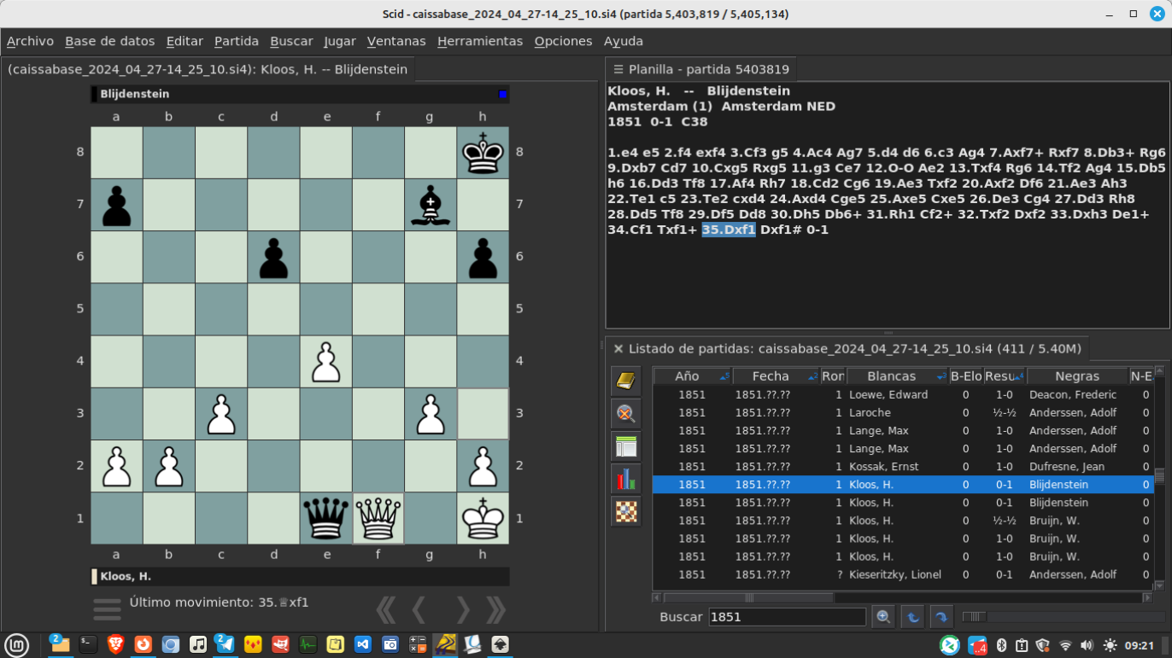Open the Partida menu
The width and height of the screenshot is (1172, 658).
237,41
